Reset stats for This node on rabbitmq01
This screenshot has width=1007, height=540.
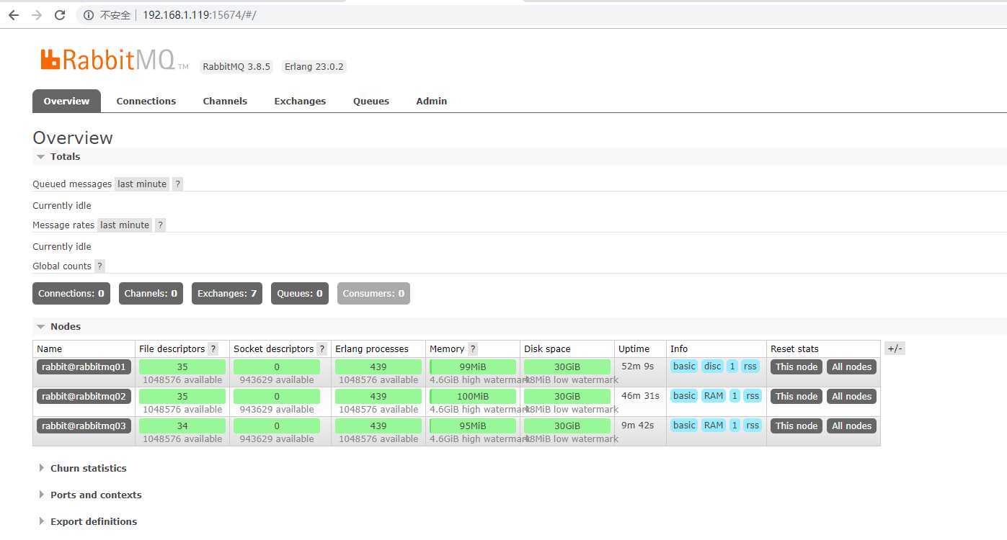[796, 367]
